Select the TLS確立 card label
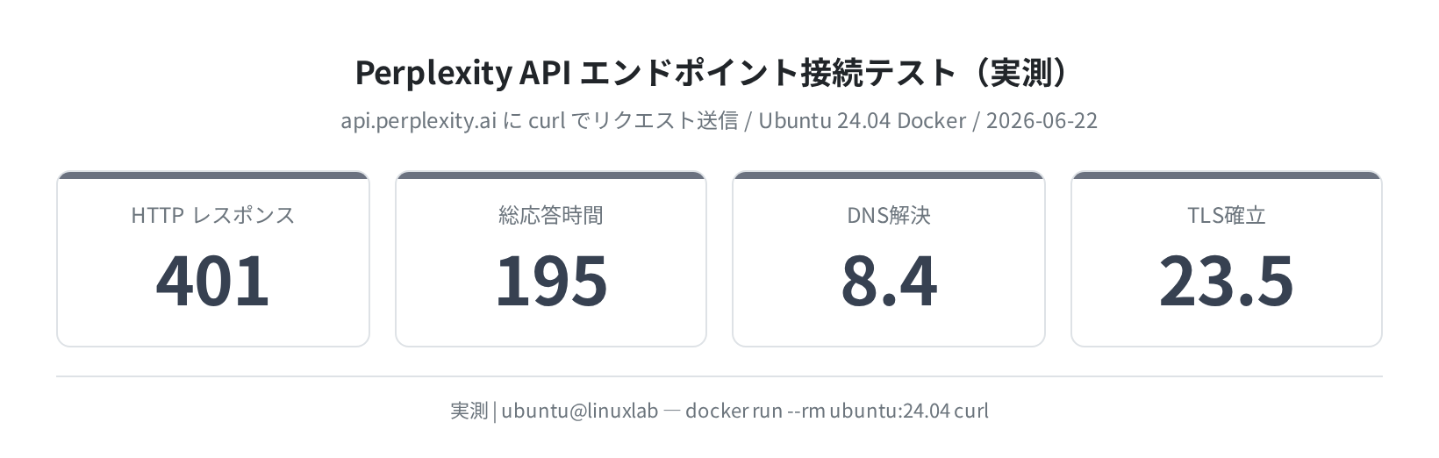The image size is (1439, 458). pyautogui.click(x=1227, y=215)
